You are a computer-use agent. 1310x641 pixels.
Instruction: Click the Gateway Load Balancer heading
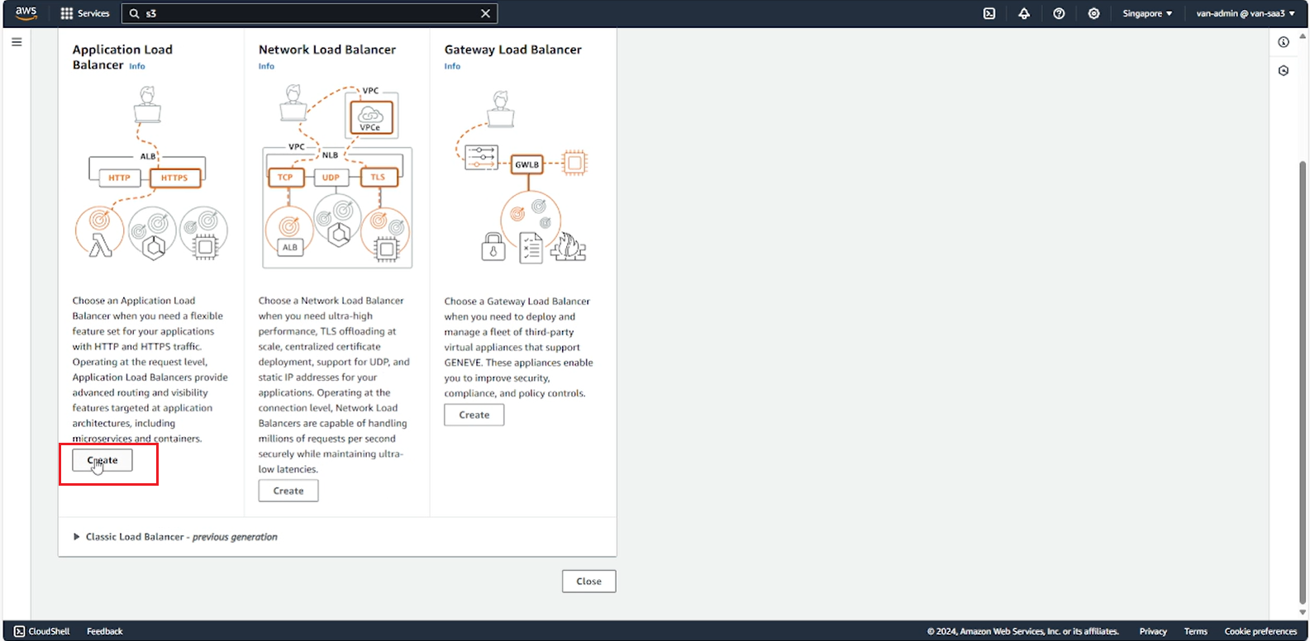(x=513, y=50)
